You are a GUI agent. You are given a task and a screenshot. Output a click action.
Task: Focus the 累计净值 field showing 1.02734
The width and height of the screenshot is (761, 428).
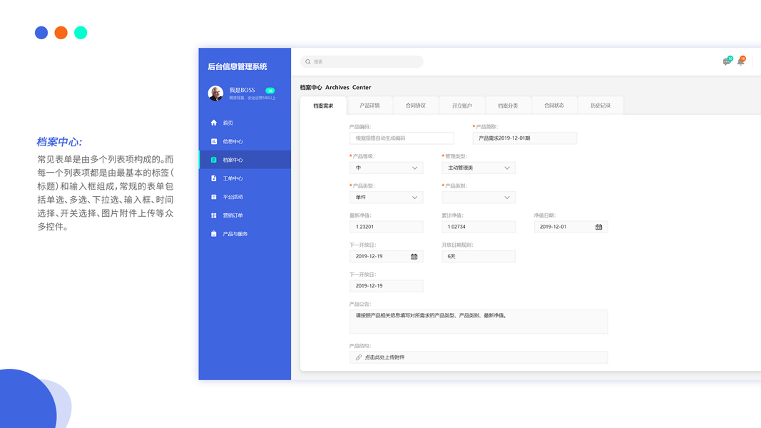click(x=478, y=227)
